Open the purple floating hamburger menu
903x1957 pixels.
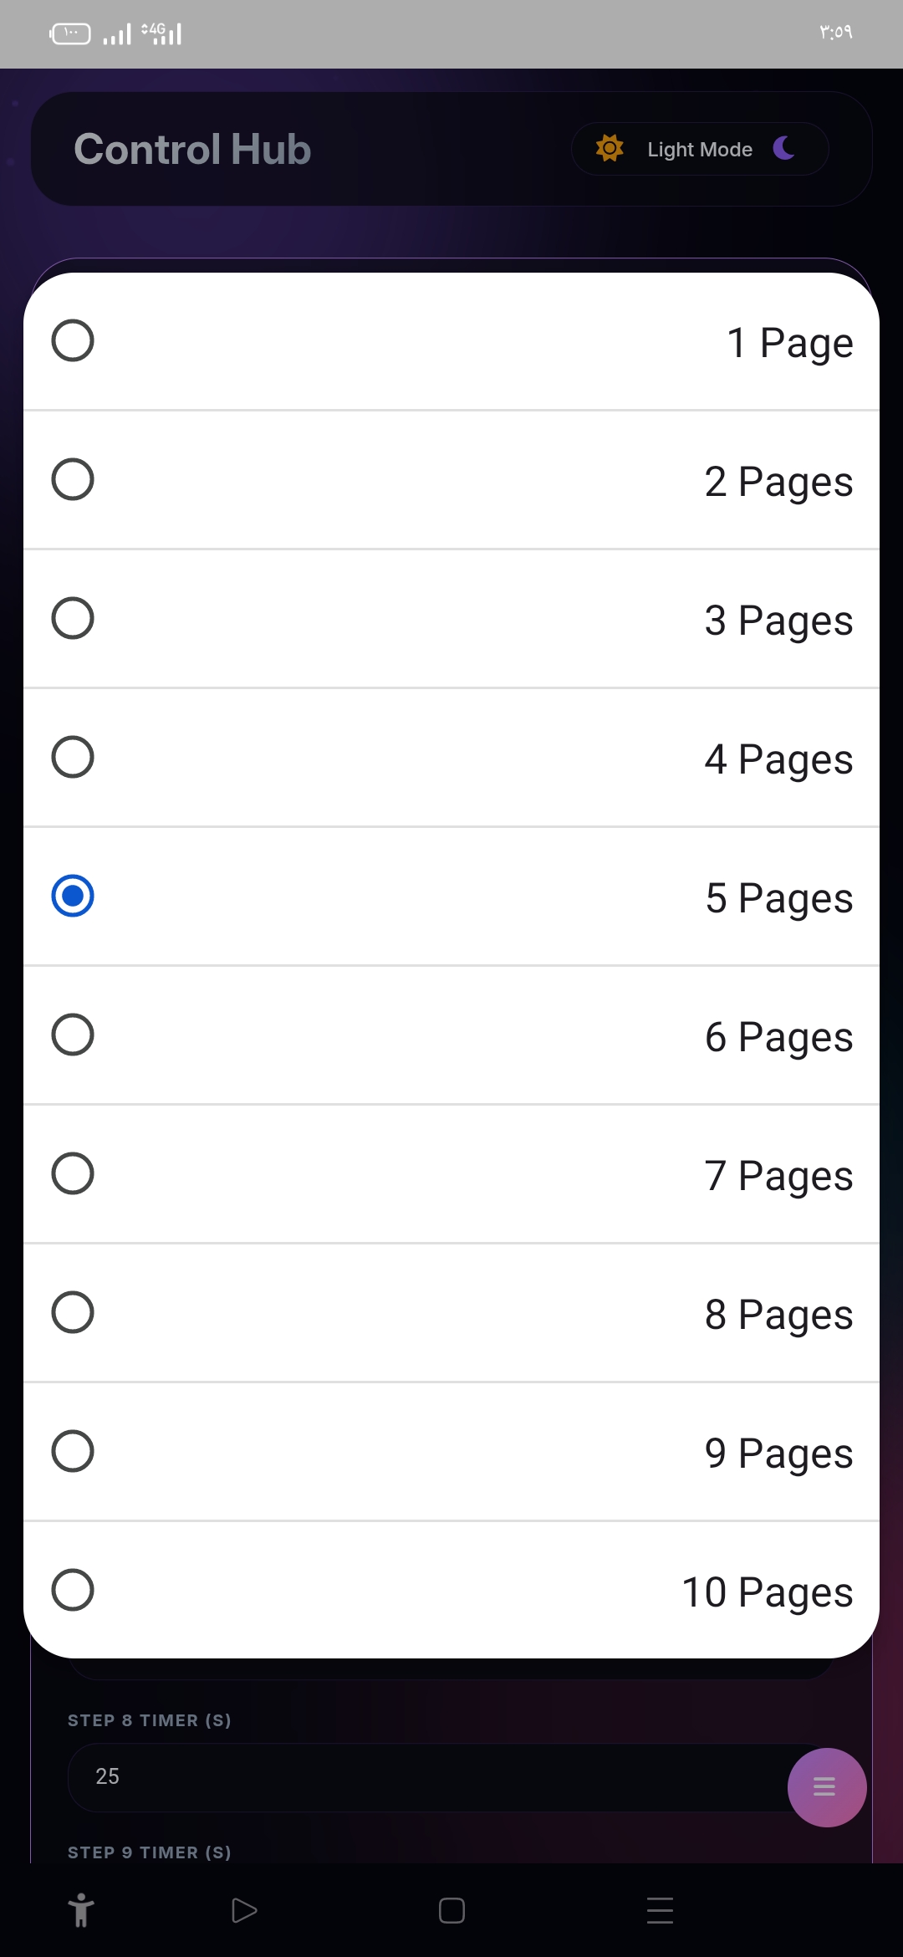point(826,1787)
